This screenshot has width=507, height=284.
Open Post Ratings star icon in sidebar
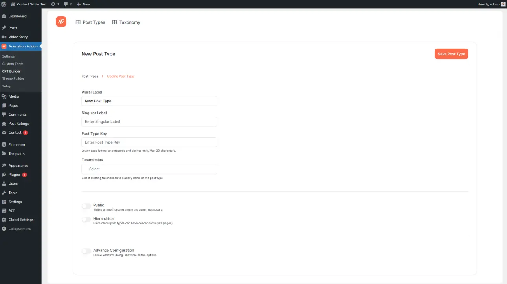point(4,124)
